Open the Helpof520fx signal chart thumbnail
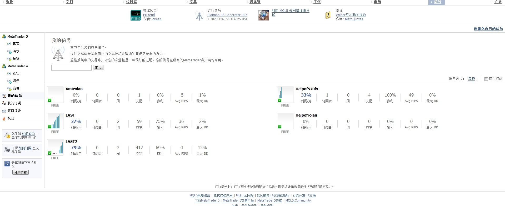Screen dimensions: 505x206 (x=285, y=95)
